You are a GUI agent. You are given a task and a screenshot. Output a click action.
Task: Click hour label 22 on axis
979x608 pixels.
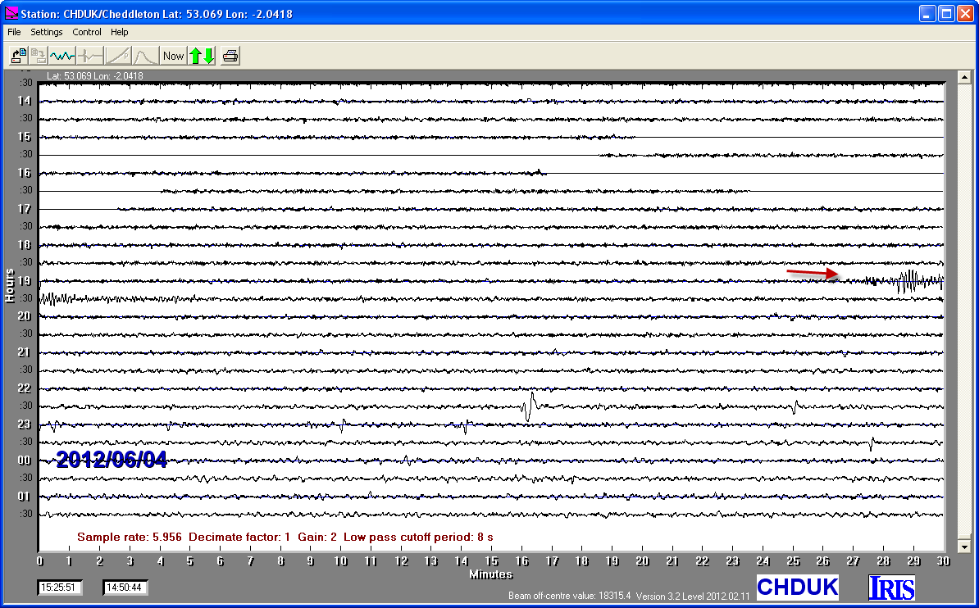(24, 388)
